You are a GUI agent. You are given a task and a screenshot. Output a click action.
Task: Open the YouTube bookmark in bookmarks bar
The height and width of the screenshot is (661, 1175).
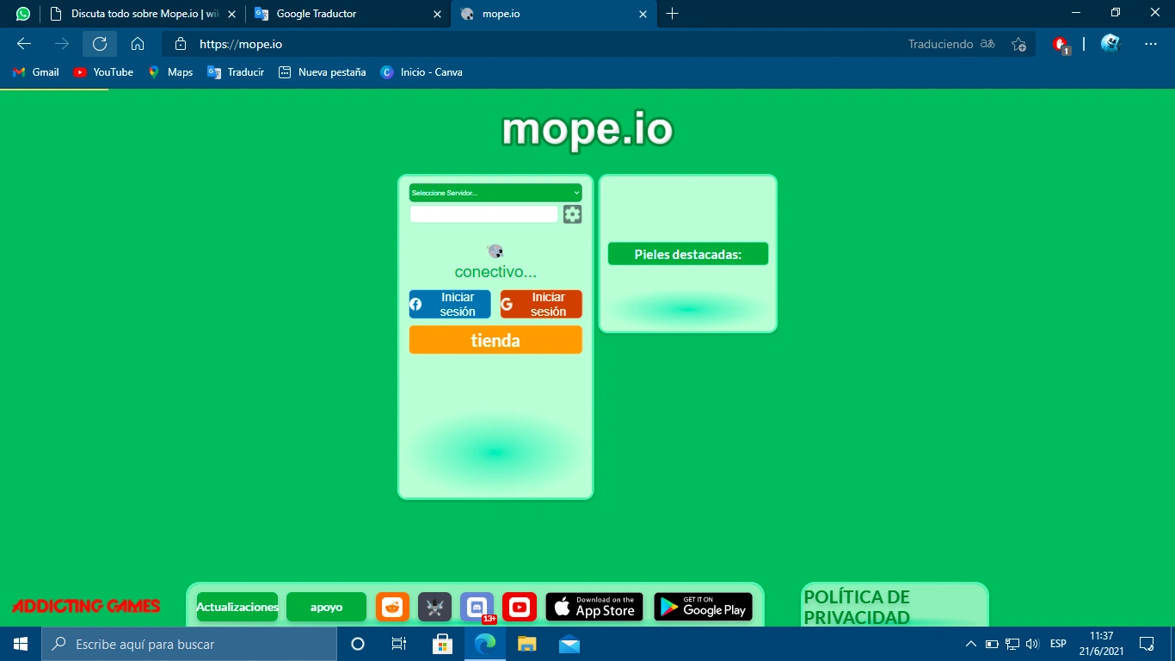[x=102, y=72]
